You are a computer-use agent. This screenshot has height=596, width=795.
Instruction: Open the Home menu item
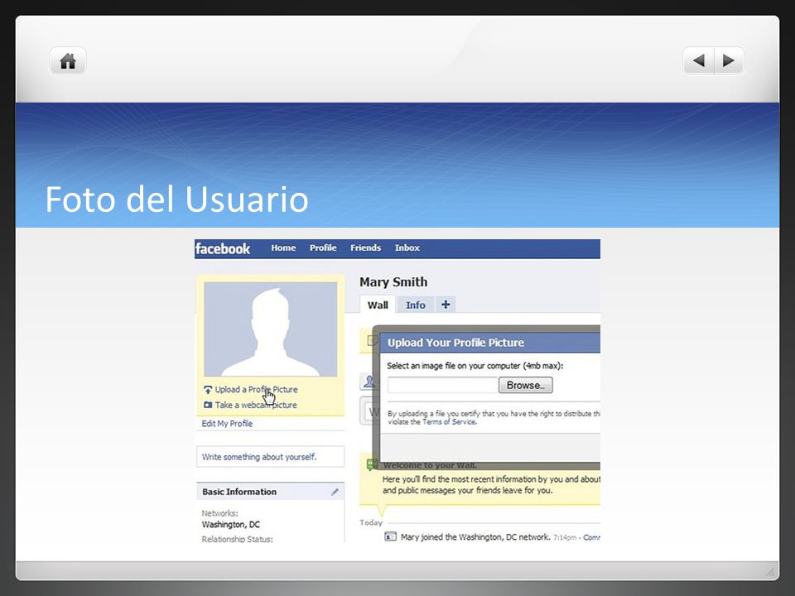[x=283, y=248]
